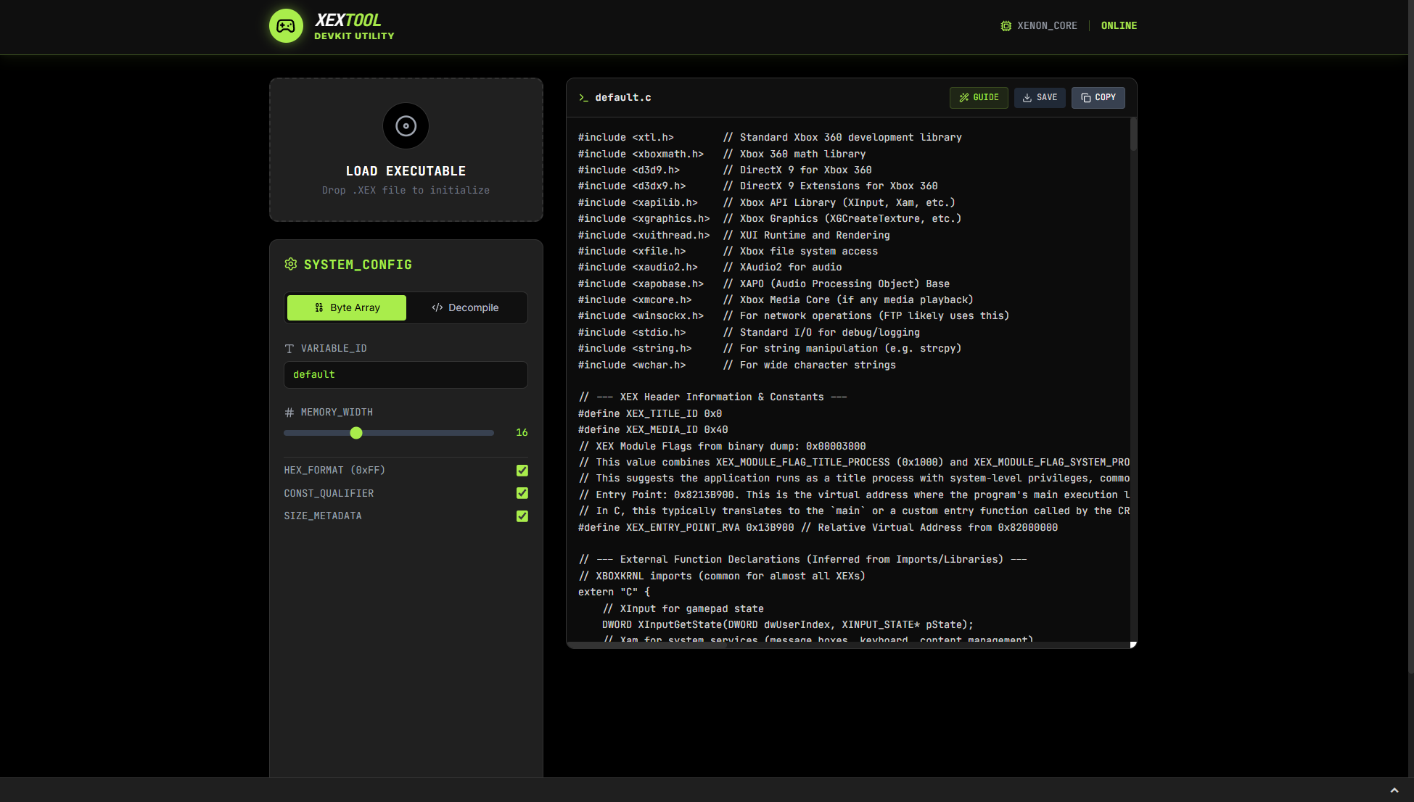This screenshot has height=802, width=1414.
Task: Click the hash icon next to MEMORY_WIDTH
Action: (x=289, y=412)
